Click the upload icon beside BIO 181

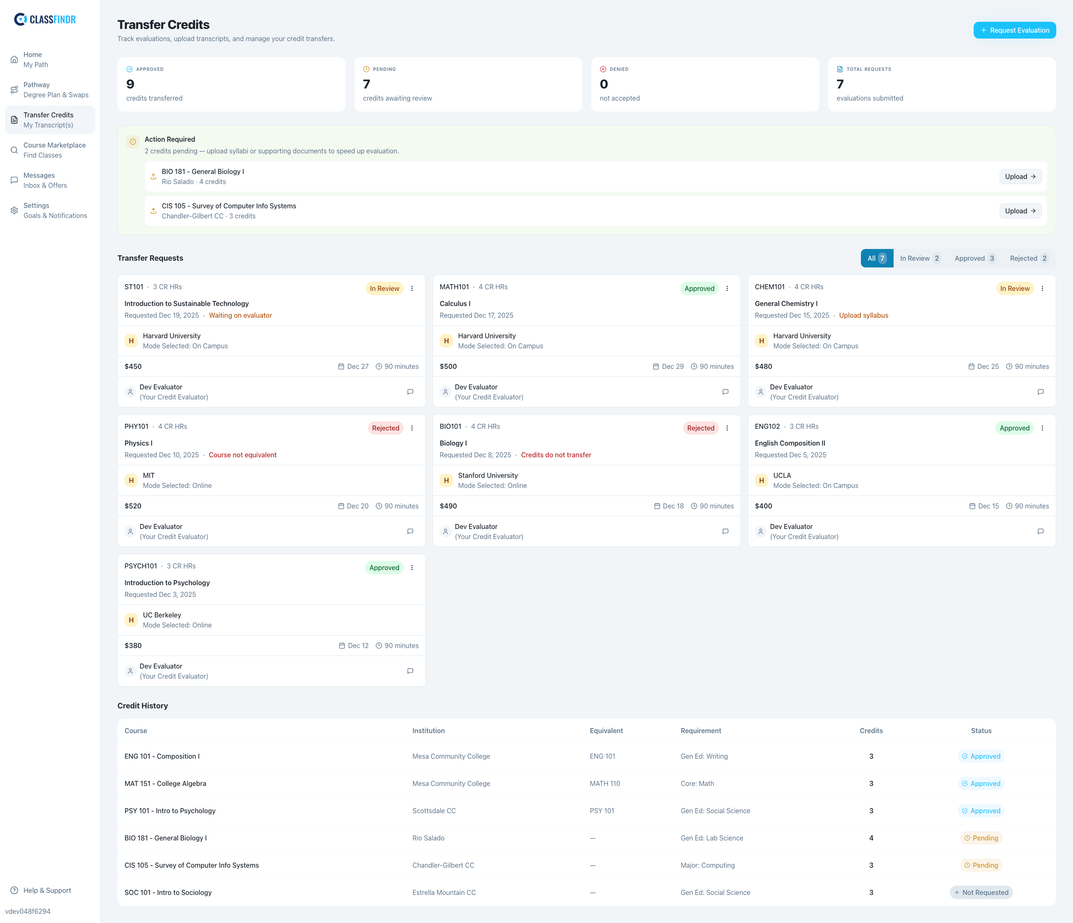(153, 176)
